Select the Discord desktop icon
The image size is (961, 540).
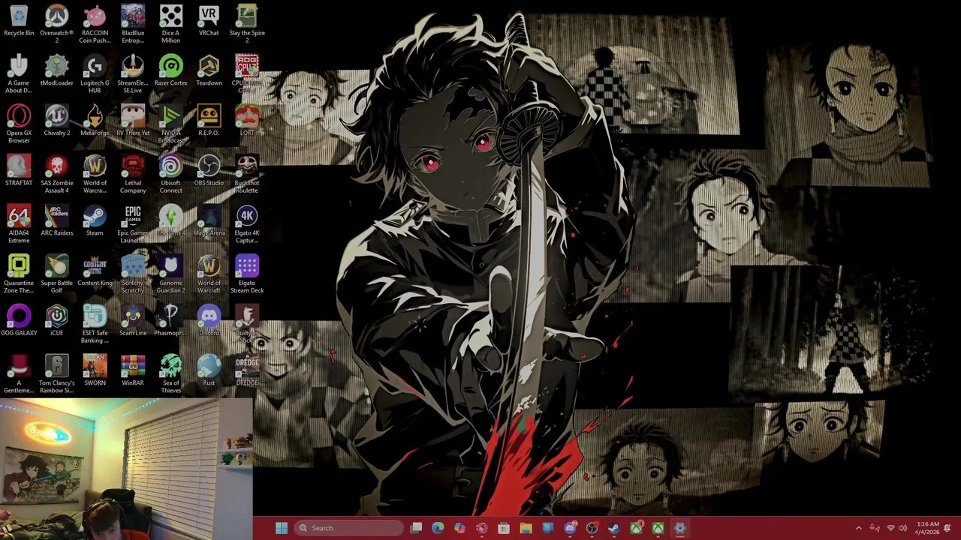pos(209,321)
